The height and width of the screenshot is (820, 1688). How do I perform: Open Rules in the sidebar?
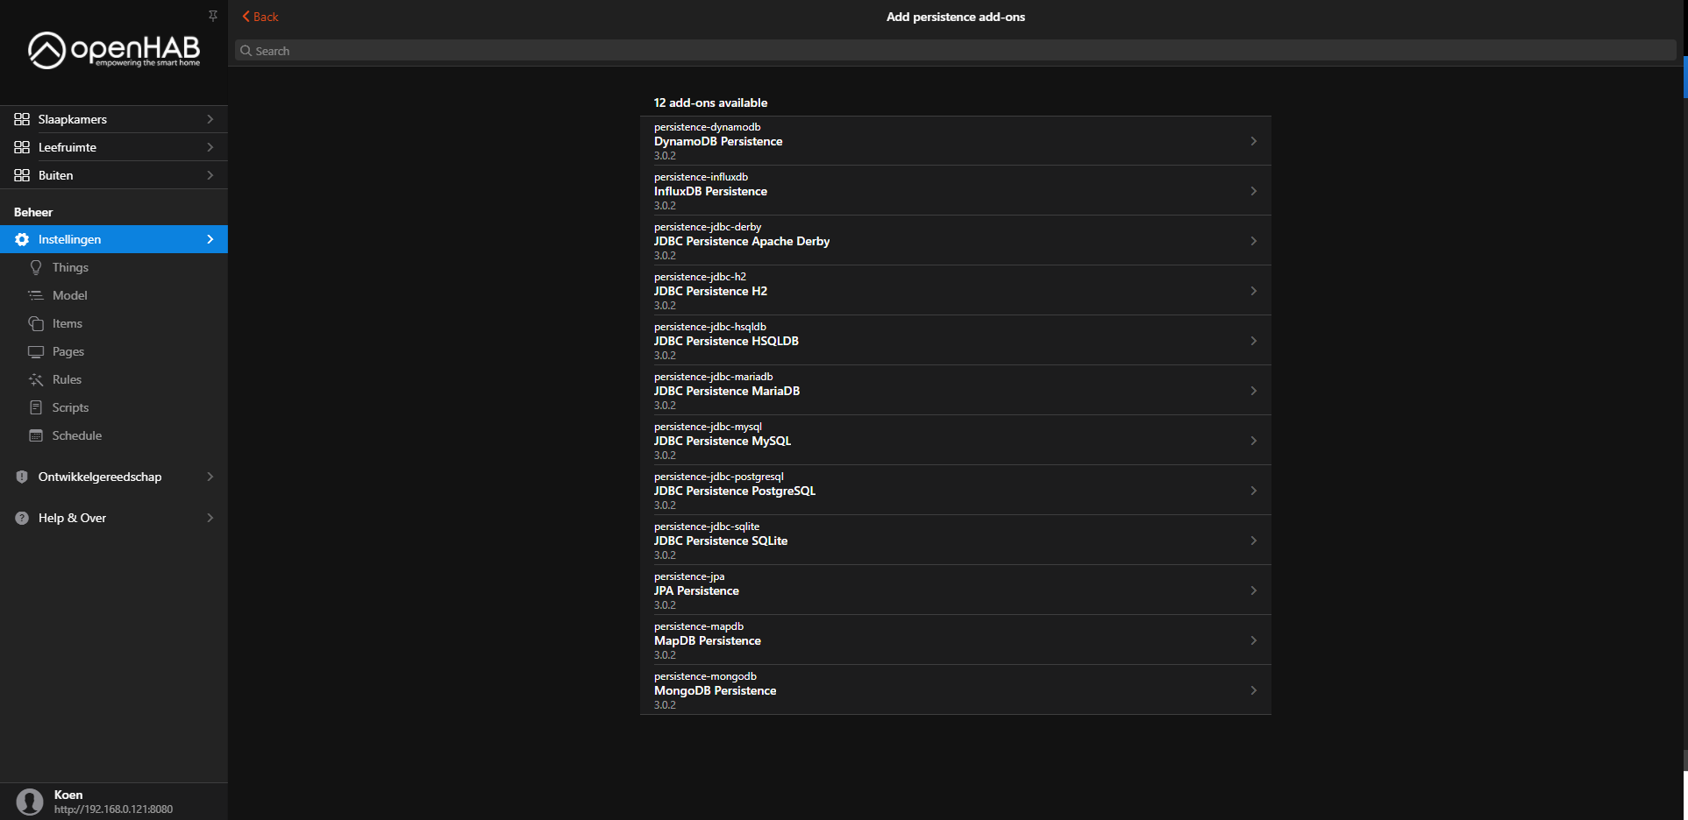tap(114, 379)
